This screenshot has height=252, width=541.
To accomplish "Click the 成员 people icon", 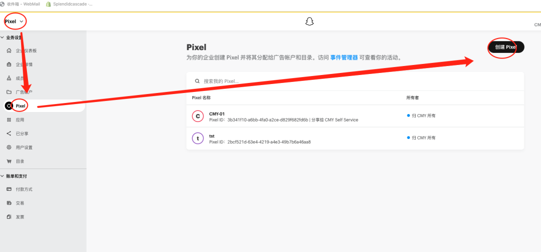I will point(9,78).
